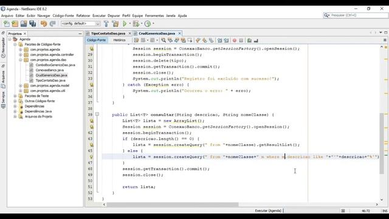Viewport: 389px width, 219px height.
Task: Click the Open Project toolbar icon
Action: click(24, 24)
